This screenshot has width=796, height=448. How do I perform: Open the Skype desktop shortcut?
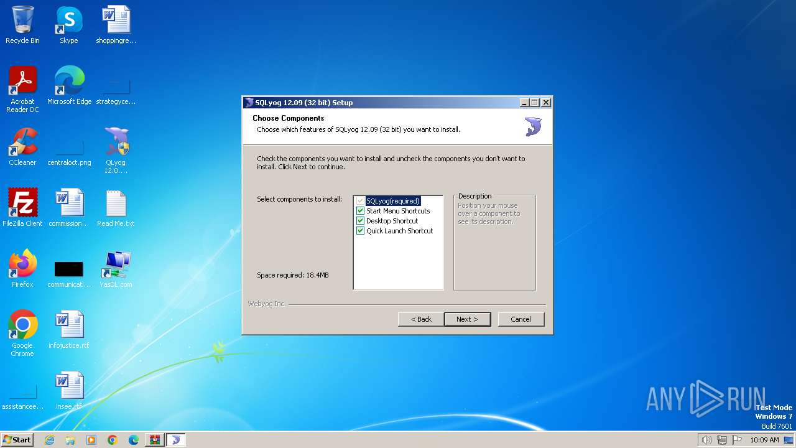(x=69, y=25)
